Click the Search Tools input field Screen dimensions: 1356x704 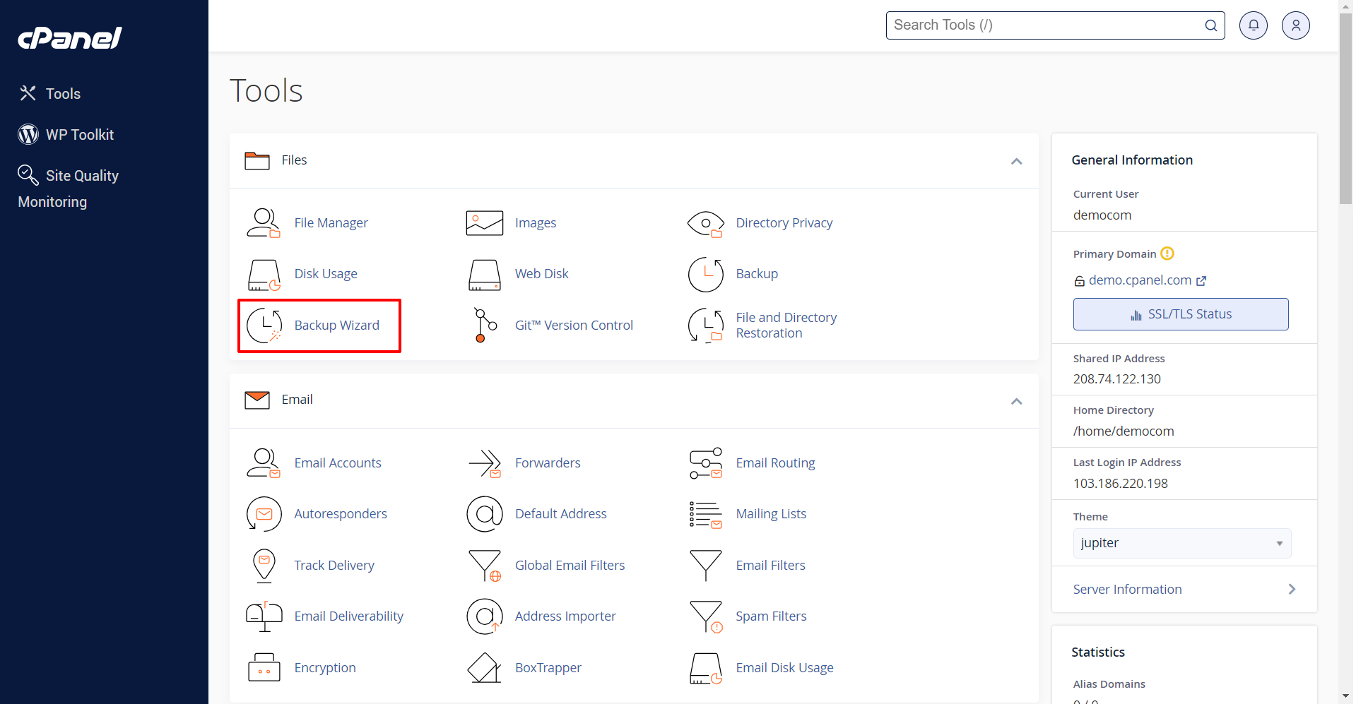point(1046,25)
